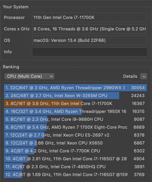
Task: Click the score value 6302
Action: (139, 151)
